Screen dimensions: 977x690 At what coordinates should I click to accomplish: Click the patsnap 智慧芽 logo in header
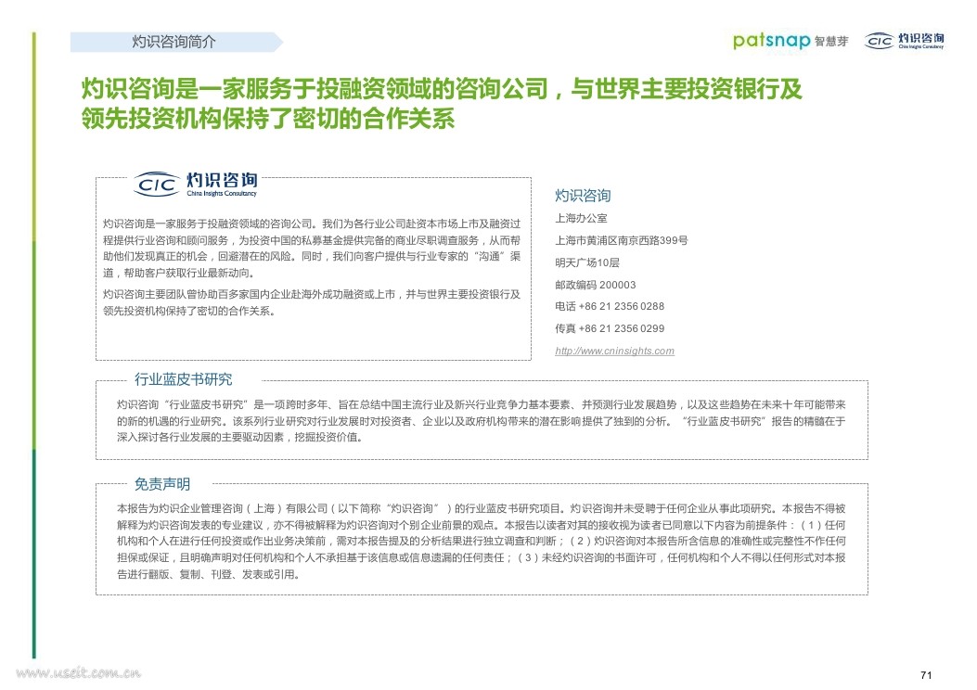click(x=791, y=41)
